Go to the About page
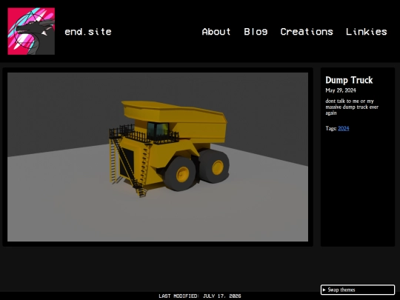The height and width of the screenshot is (300, 400). click(216, 32)
